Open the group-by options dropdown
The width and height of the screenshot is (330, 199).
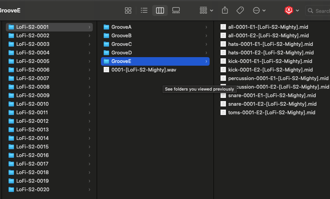(206, 10)
